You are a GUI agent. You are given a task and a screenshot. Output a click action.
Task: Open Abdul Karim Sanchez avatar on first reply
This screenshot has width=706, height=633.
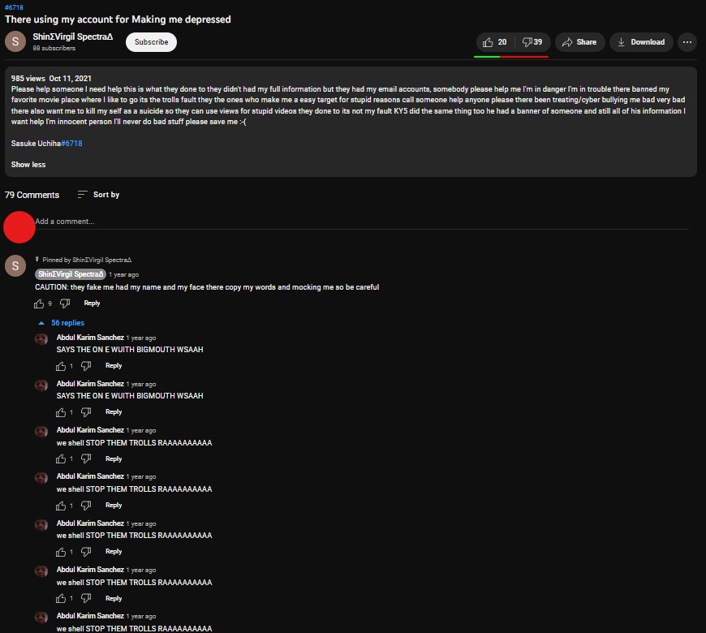tap(41, 339)
